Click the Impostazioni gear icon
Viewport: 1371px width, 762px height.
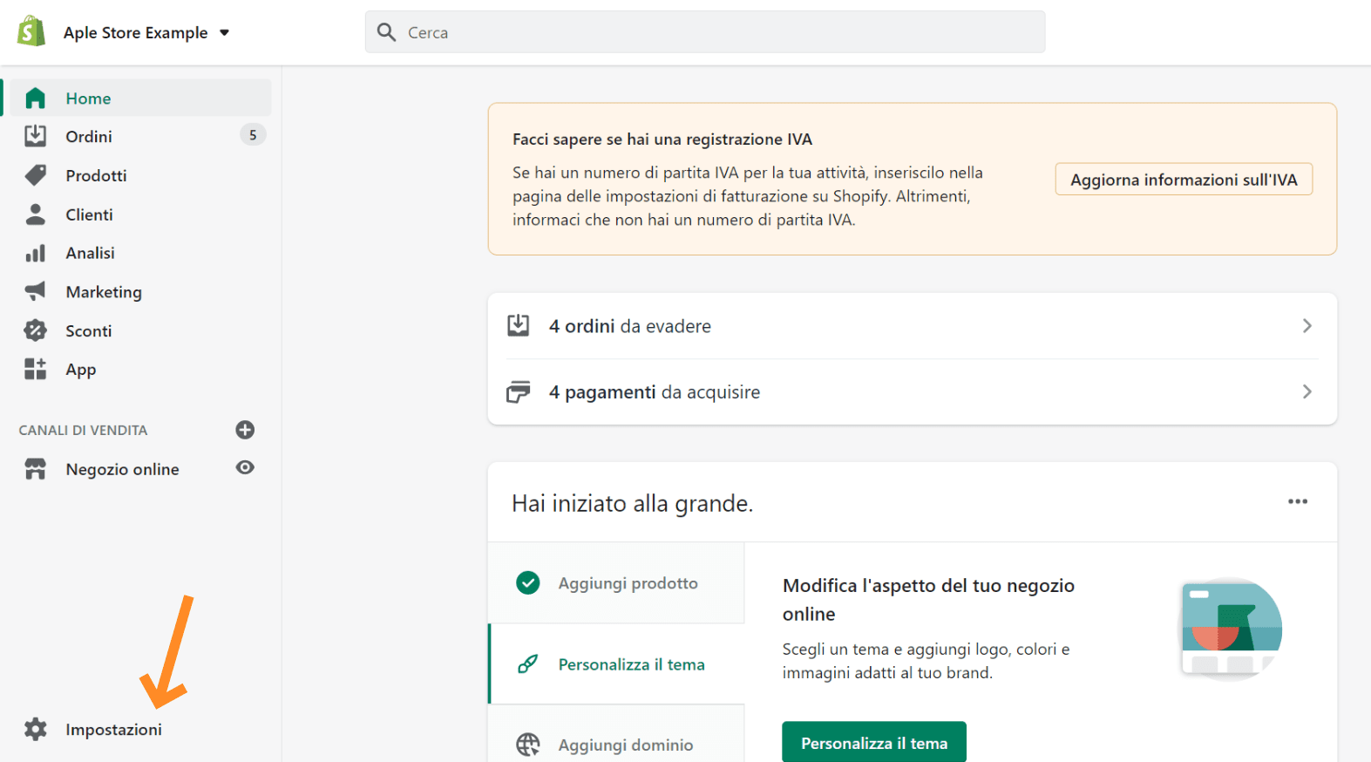tap(35, 729)
